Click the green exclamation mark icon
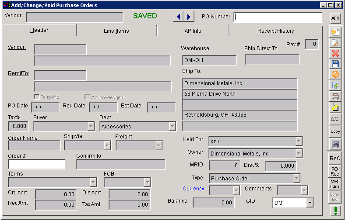The width and height of the screenshot is (345, 221). tap(335, 211)
